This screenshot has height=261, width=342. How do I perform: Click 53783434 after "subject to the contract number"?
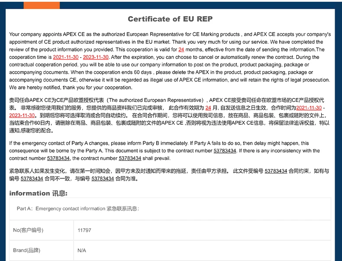click(x=225, y=151)
